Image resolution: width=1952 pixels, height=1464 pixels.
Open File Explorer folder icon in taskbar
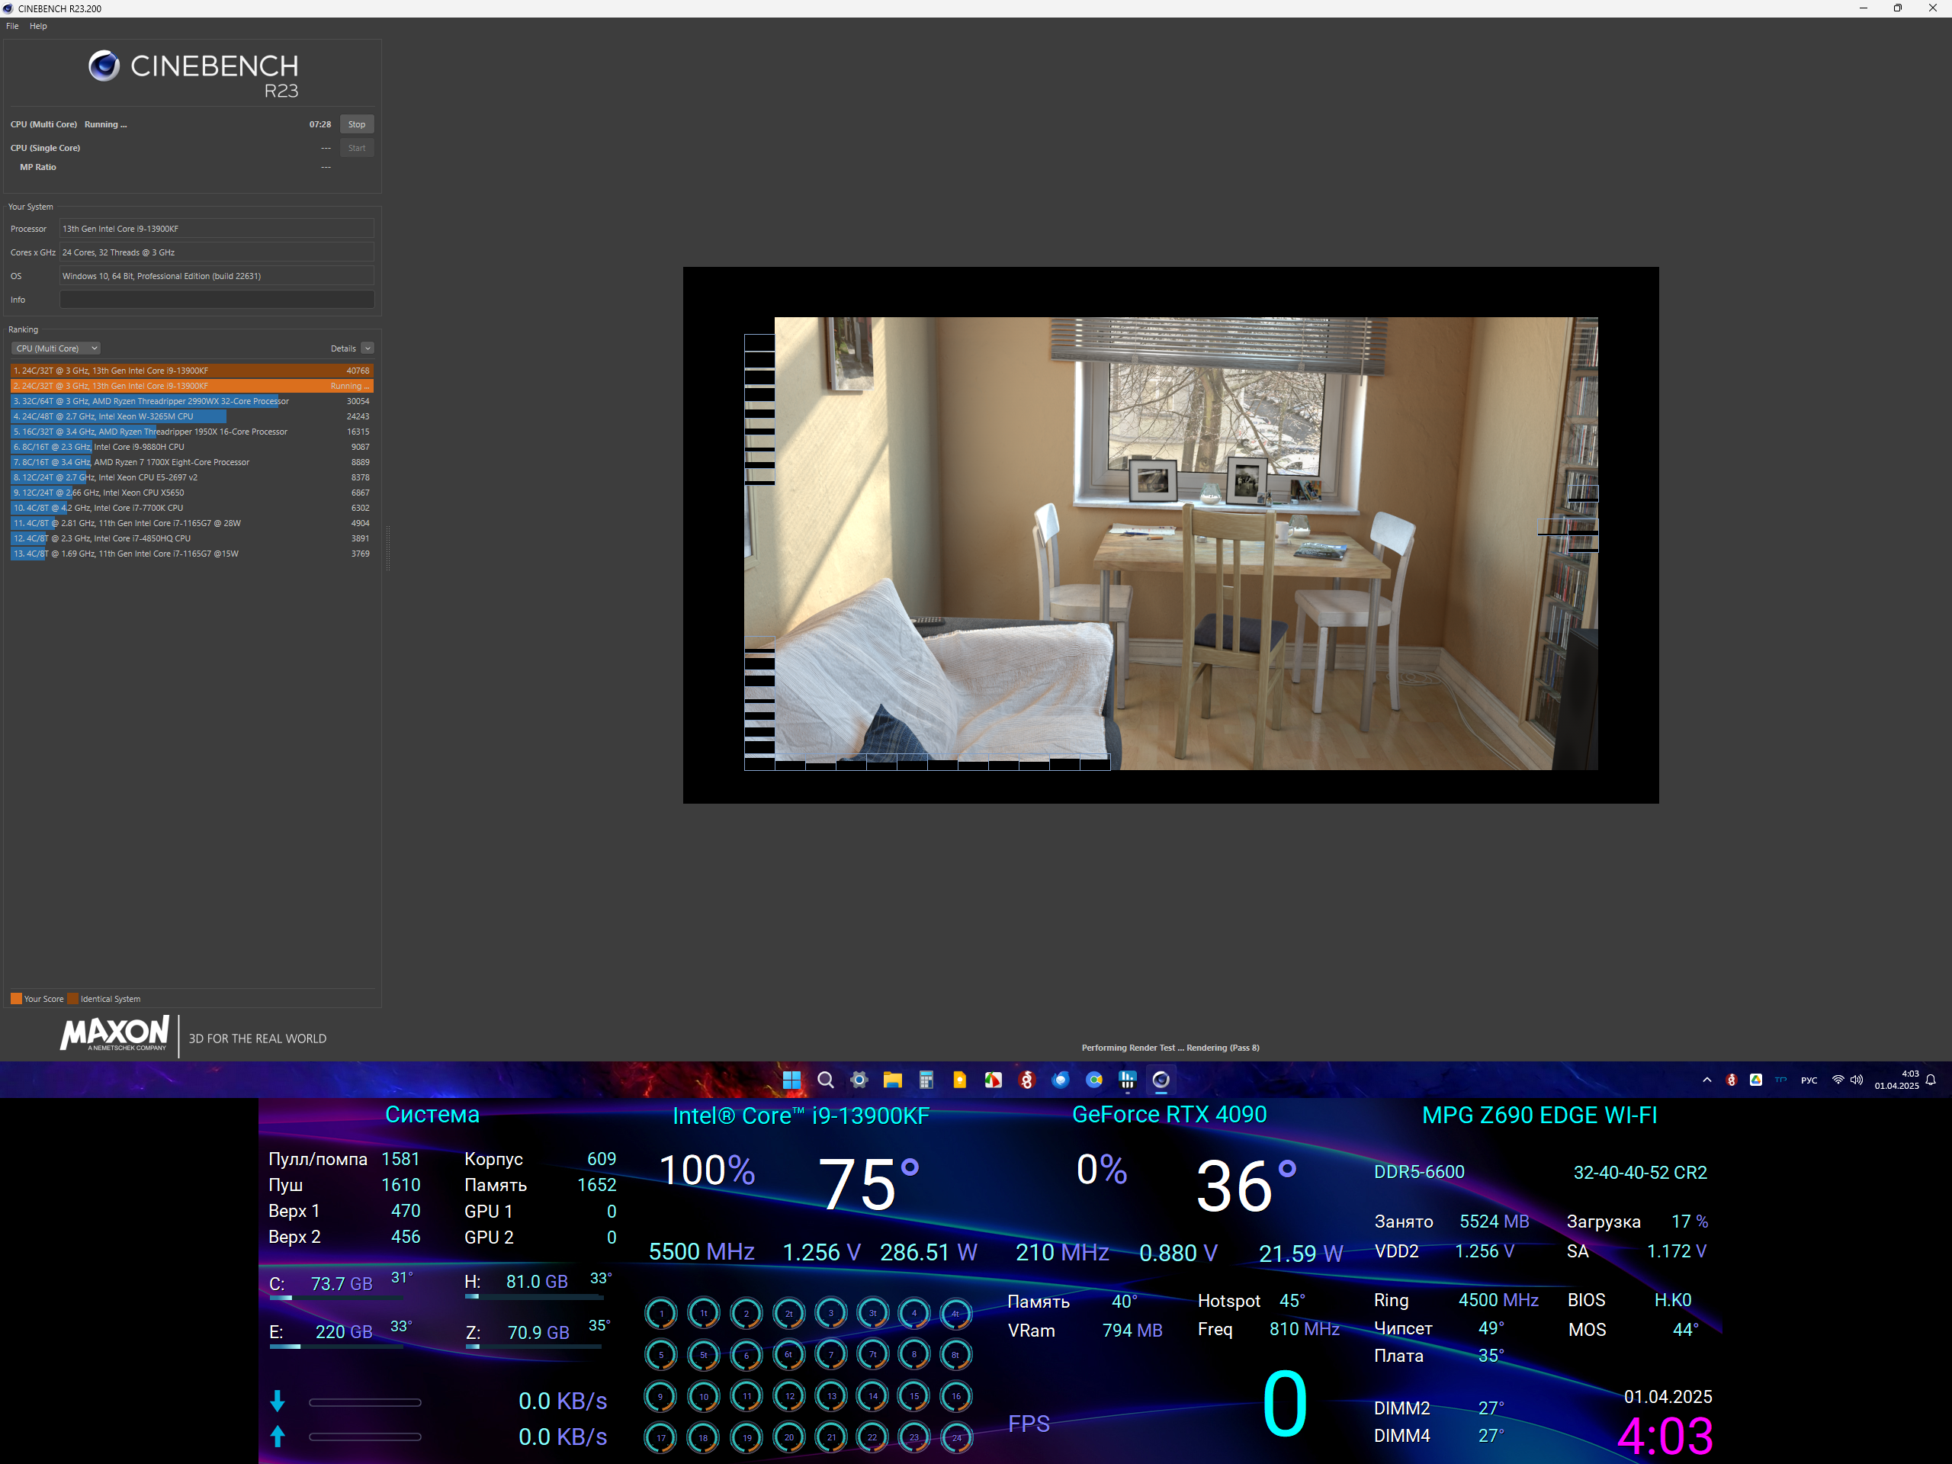(x=892, y=1080)
